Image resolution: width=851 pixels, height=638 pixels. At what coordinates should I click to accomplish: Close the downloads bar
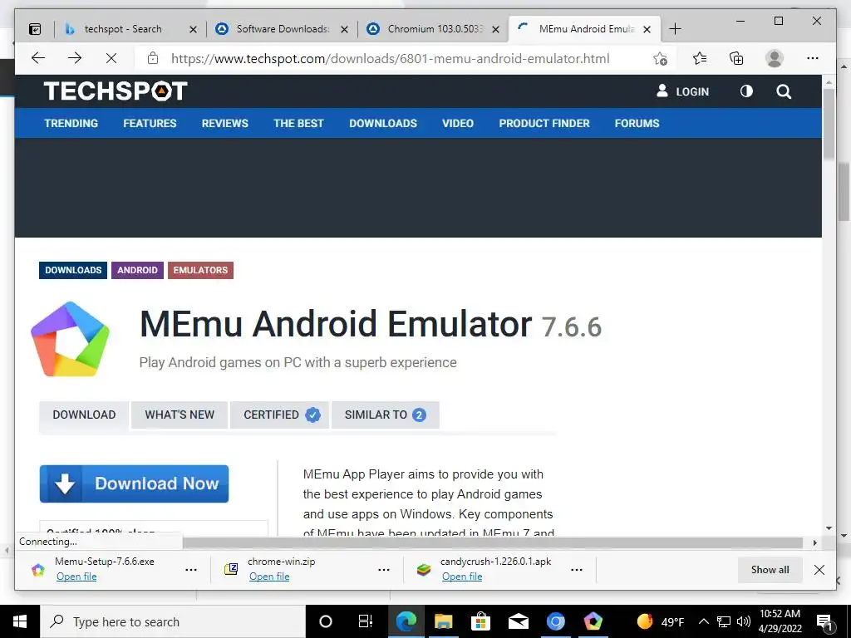819,570
